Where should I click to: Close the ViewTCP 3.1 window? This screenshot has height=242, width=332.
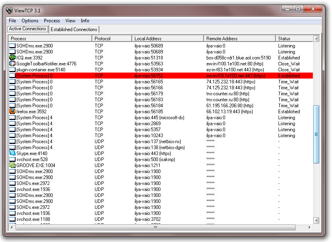(x=313, y=9)
